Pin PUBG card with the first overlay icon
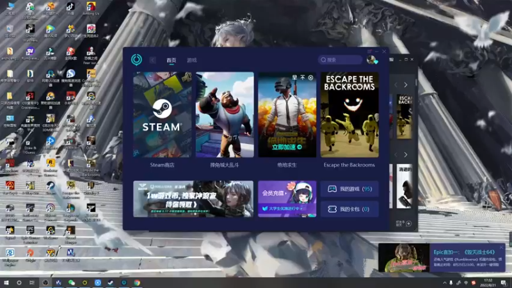The image size is (512, 288). pos(294,77)
